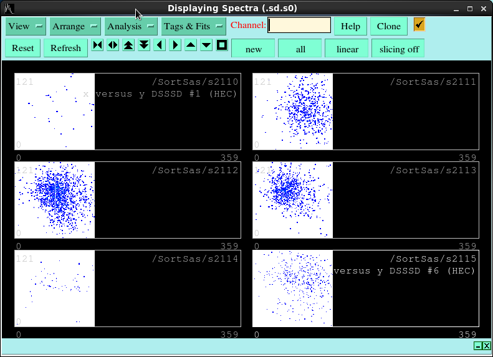
Task: Click the red 'Channel:' label
Action: click(248, 25)
